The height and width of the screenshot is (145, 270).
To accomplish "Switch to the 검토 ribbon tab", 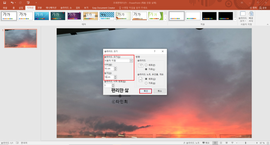I will click(78, 8).
